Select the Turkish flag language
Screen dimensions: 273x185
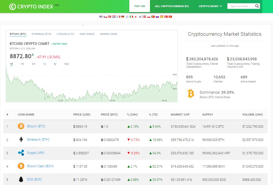click(166, 17)
